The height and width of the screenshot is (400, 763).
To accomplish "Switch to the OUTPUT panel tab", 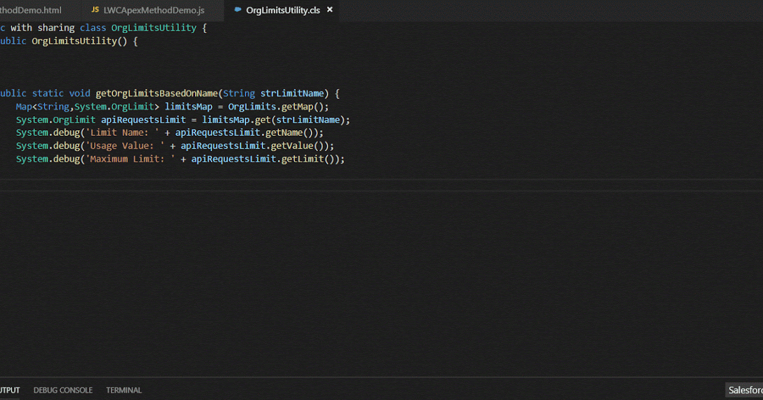I will click(10, 390).
